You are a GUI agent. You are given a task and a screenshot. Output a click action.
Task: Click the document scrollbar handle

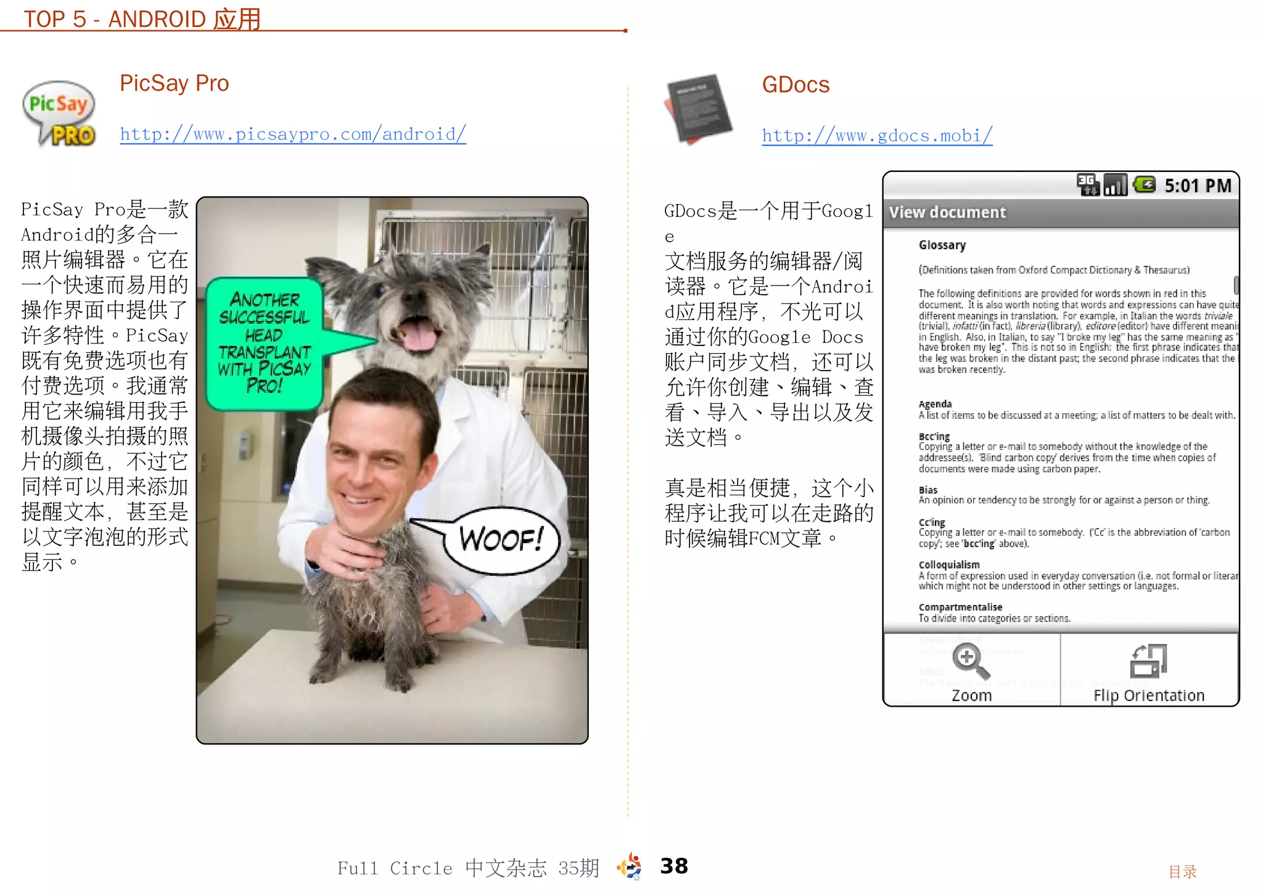(x=1236, y=285)
